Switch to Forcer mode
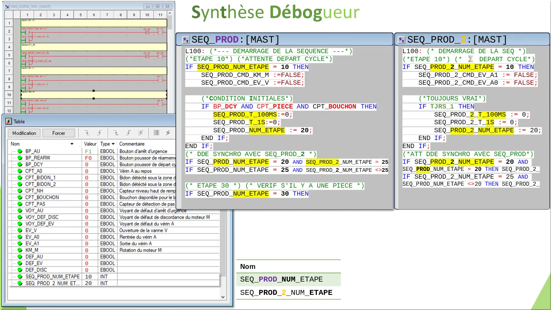 (59, 133)
